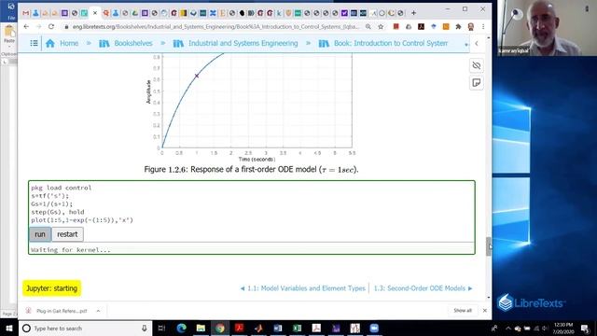The image size is (597, 336).
Task: Open the downloaded Plug-in Gait PDF
Action: (57, 311)
